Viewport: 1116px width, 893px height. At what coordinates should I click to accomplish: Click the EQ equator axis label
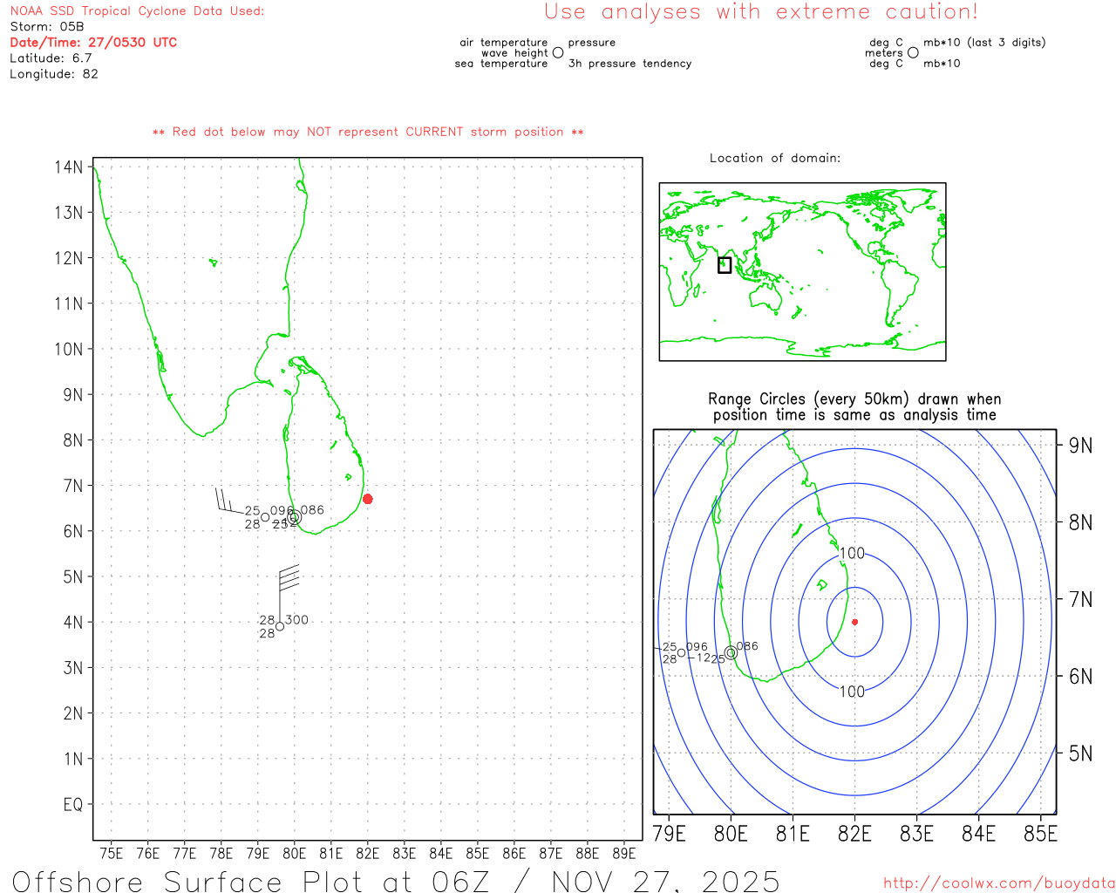tap(73, 804)
